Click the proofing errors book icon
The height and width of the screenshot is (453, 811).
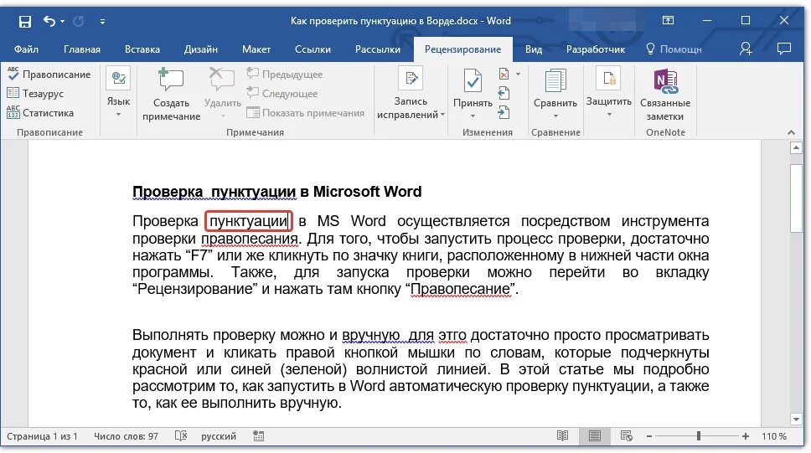click(180, 436)
